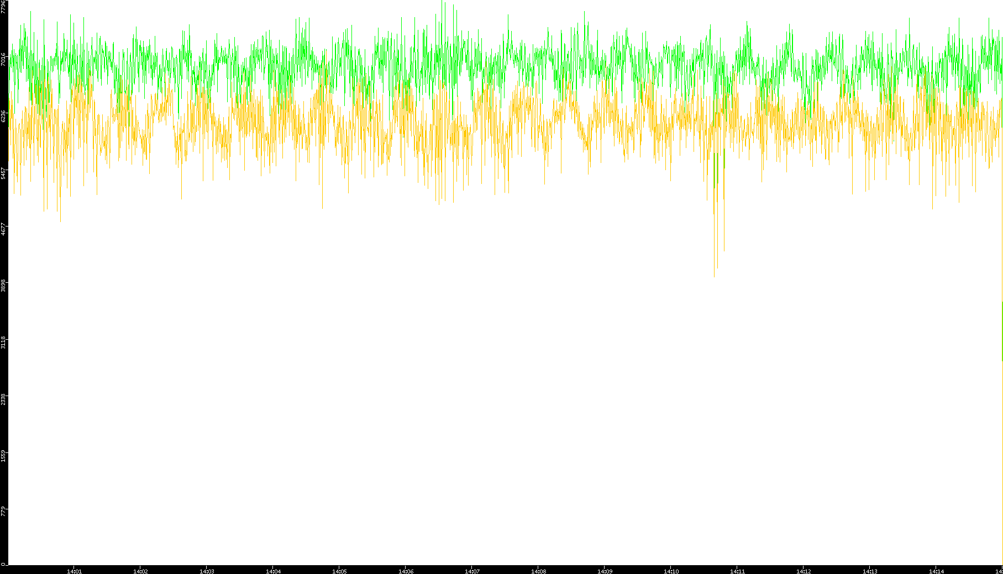1003x574 pixels.
Task: Click the 14:06 time label
Action: 406,571
